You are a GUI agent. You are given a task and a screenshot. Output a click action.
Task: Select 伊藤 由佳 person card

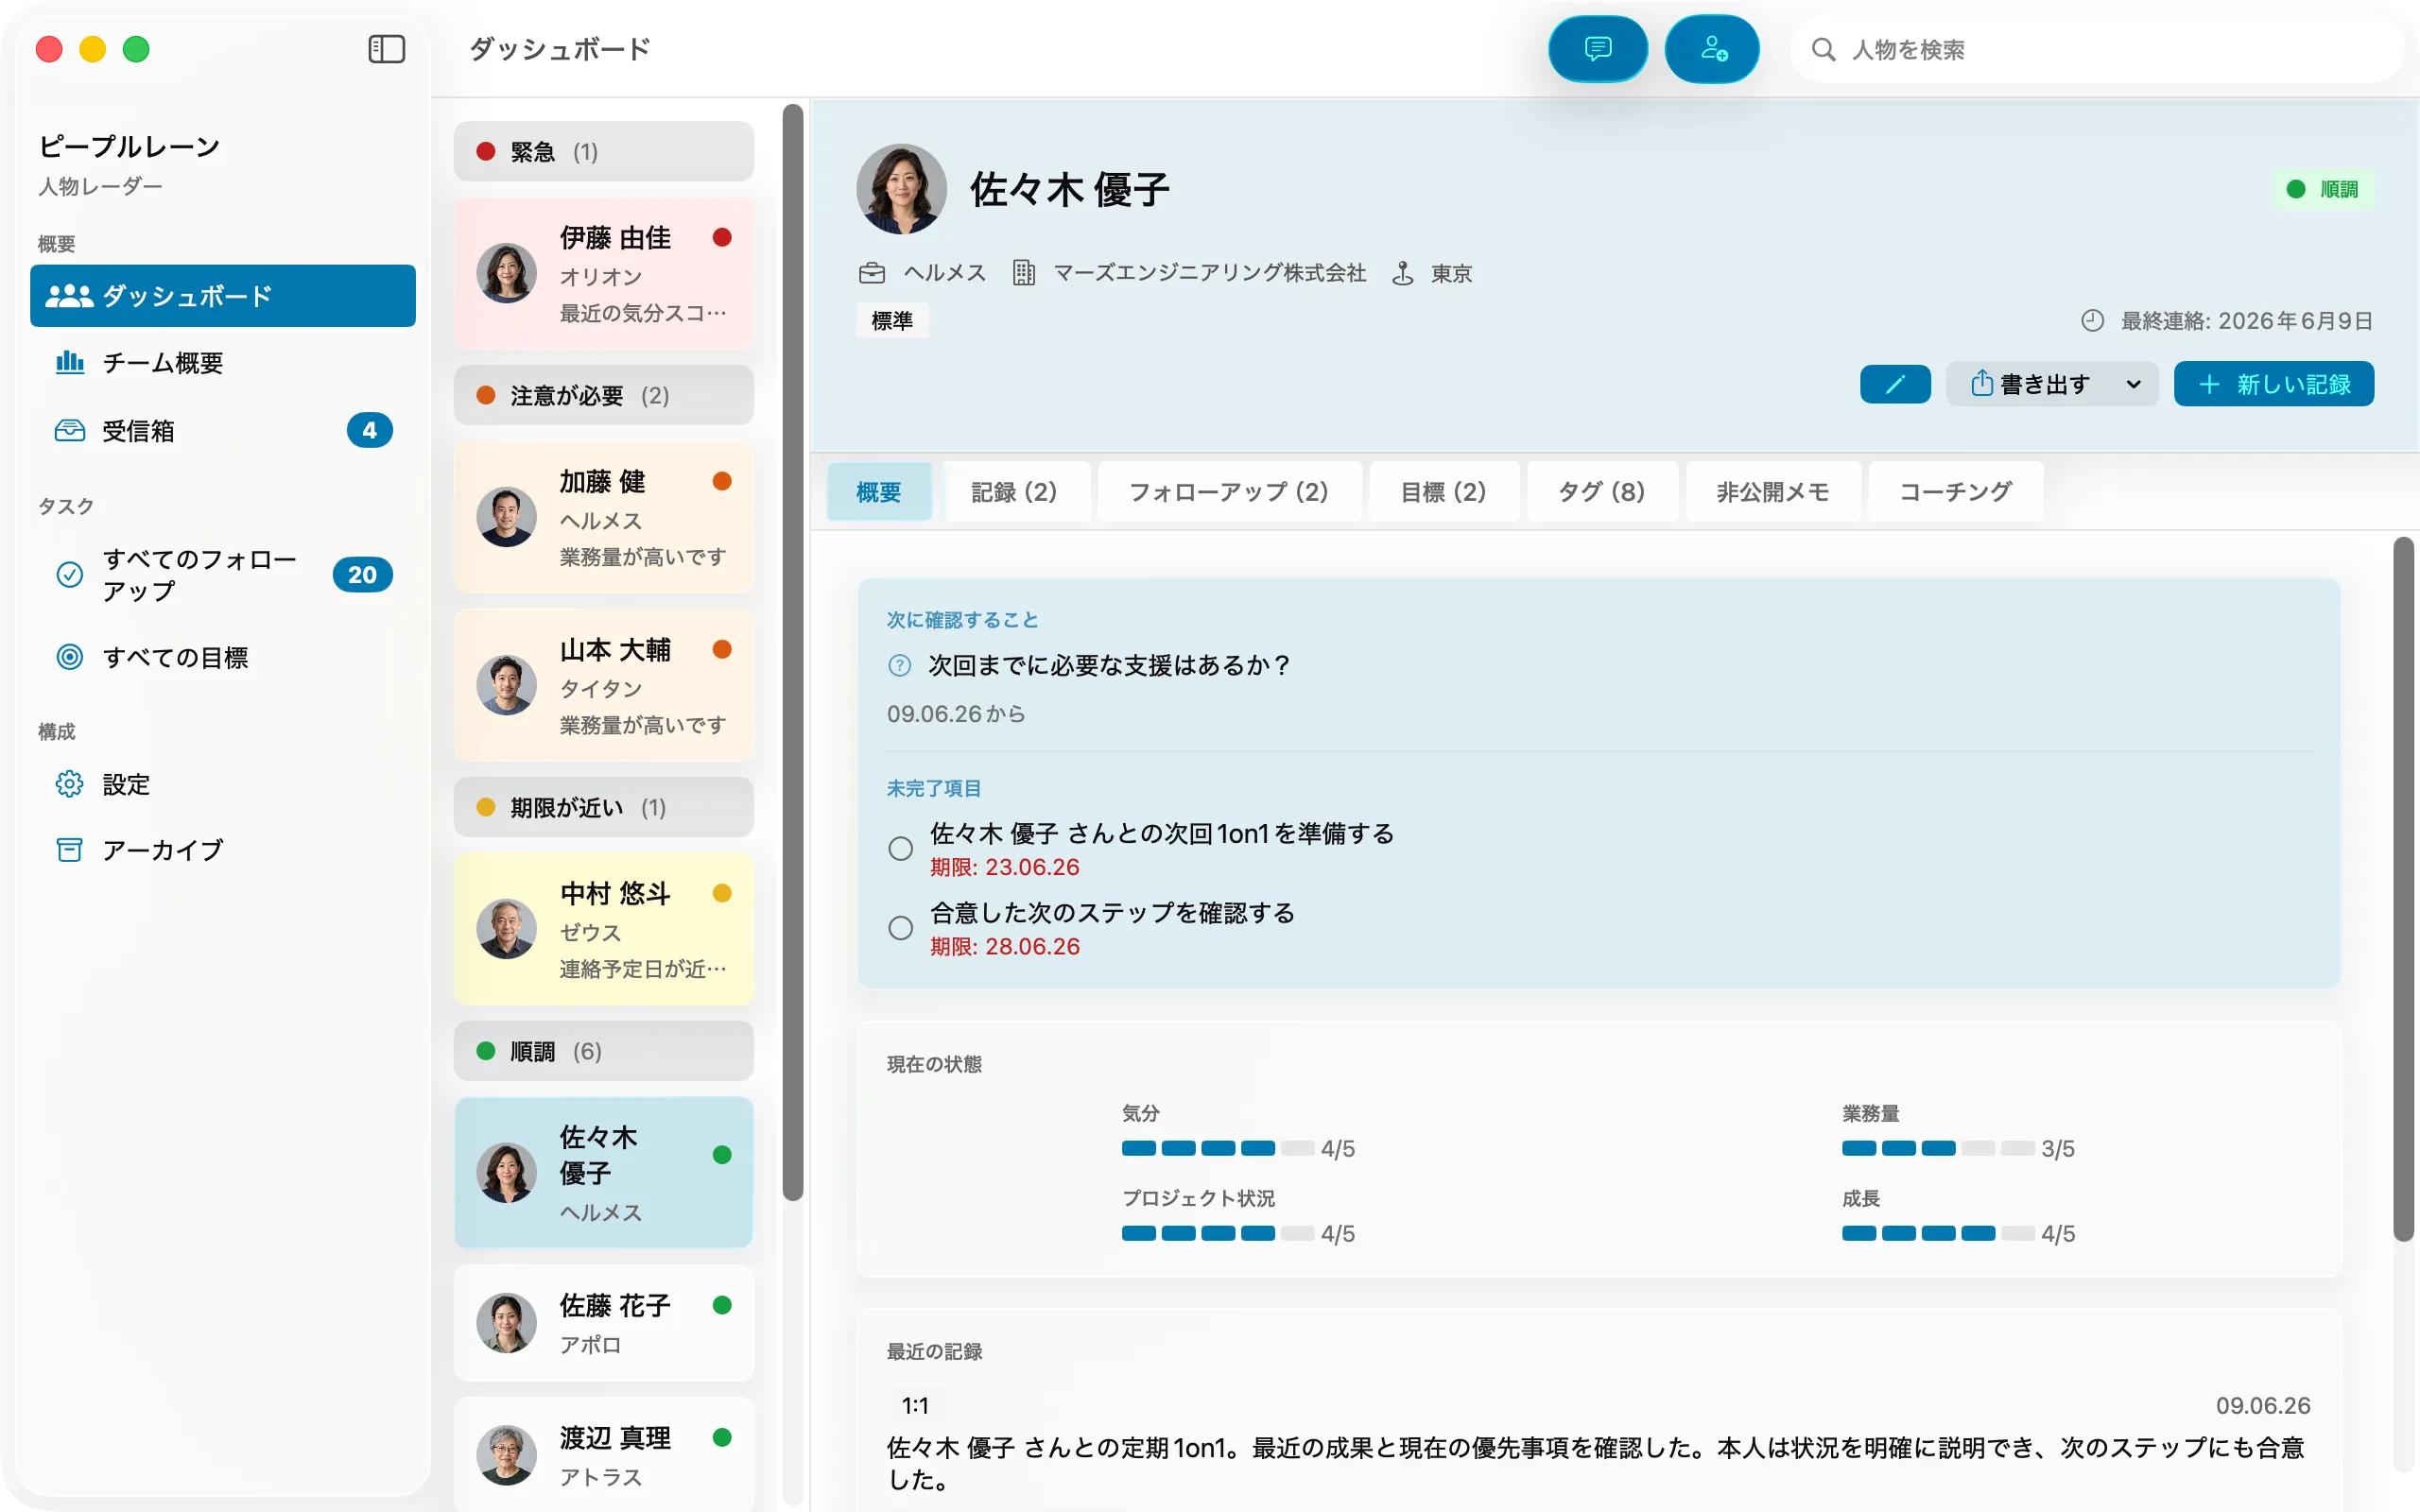coord(603,274)
